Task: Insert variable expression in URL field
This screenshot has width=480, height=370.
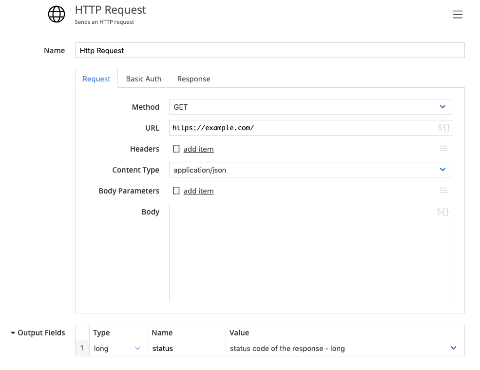Action: point(443,128)
